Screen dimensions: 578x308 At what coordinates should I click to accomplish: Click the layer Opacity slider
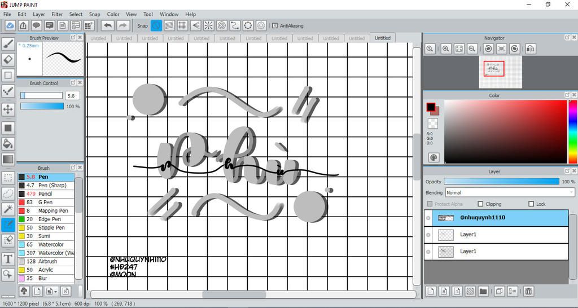[x=501, y=182]
